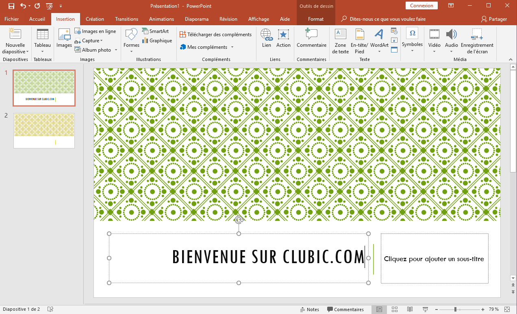Open the Symboles dropdown

coord(412,50)
